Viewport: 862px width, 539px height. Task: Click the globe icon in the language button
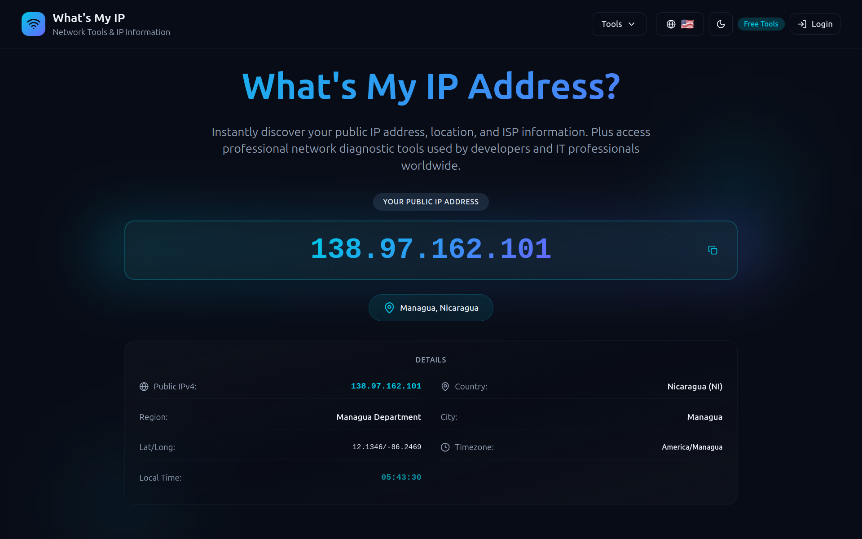pos(671,24)
